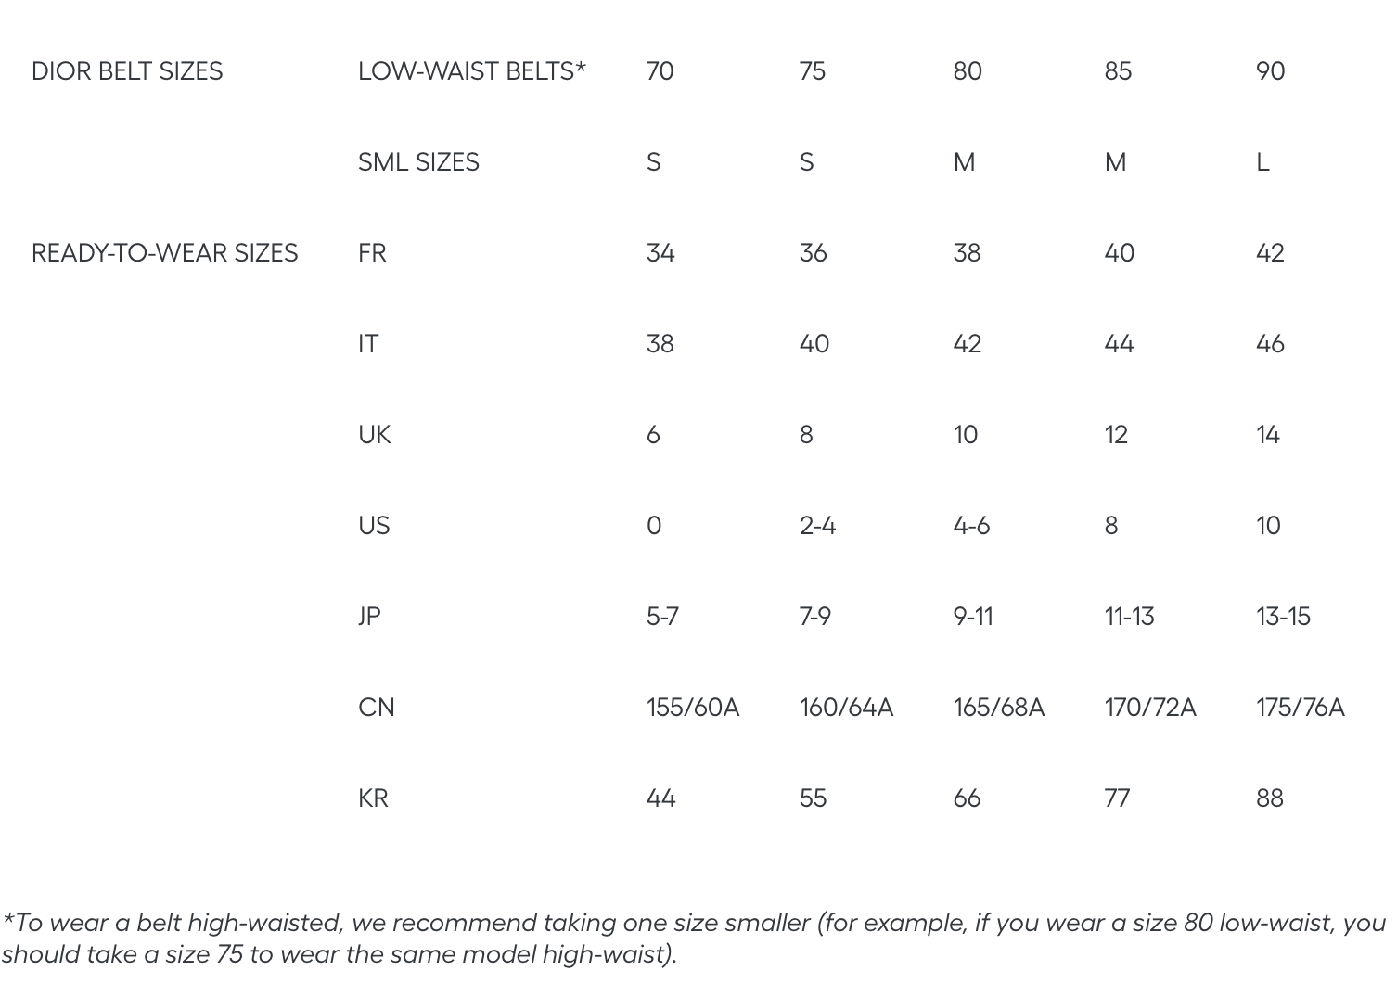1397x983 pixels.
Task: Click the KR row label
Action: pos(373,798)
